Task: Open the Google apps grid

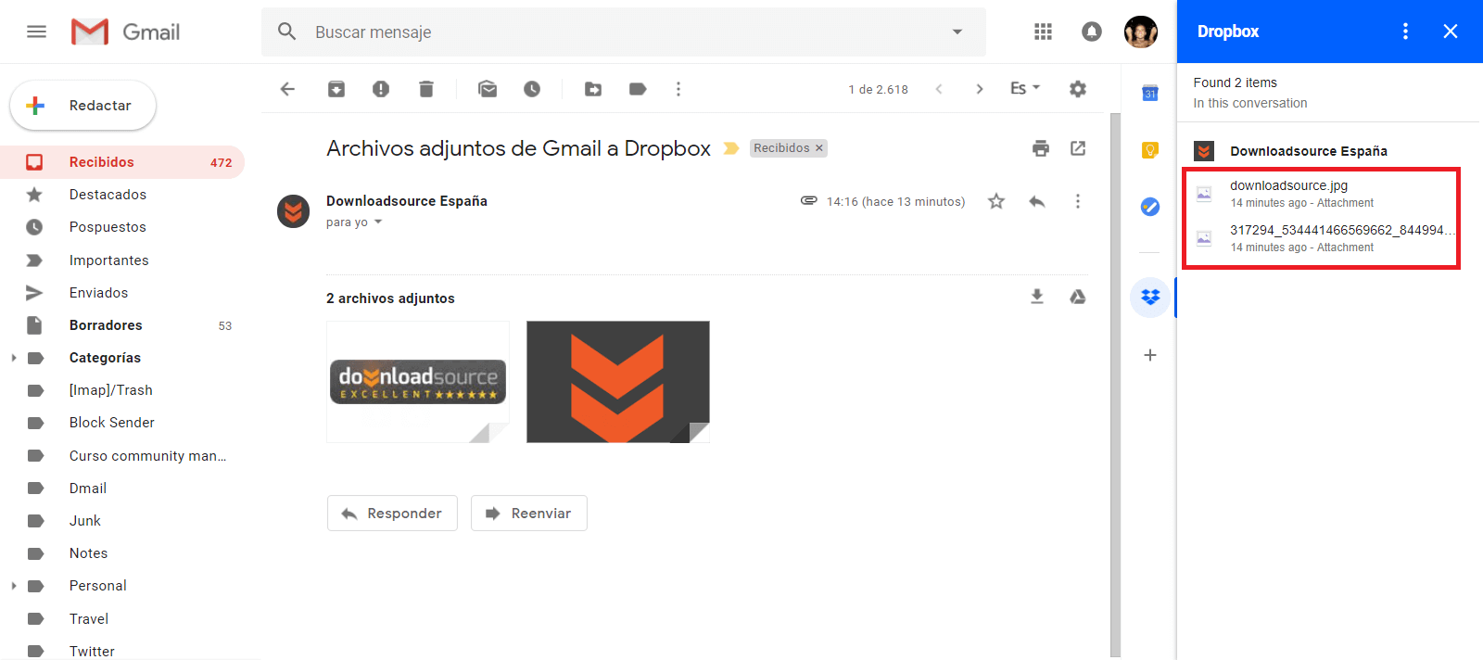Action: tap(1043, 32)
